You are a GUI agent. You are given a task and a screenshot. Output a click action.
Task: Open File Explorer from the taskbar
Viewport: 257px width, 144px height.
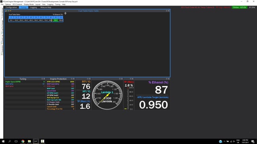pos(29,141)
